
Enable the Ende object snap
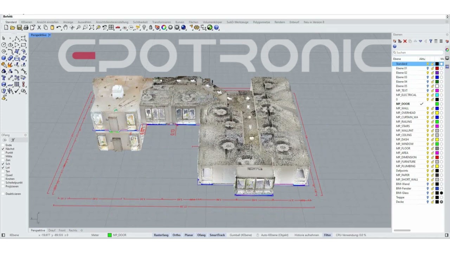(3, 145)
